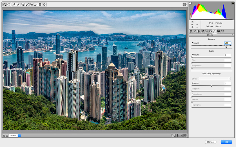
Task: Choose the Graduated Filter tool
Action: pos(40,4)
